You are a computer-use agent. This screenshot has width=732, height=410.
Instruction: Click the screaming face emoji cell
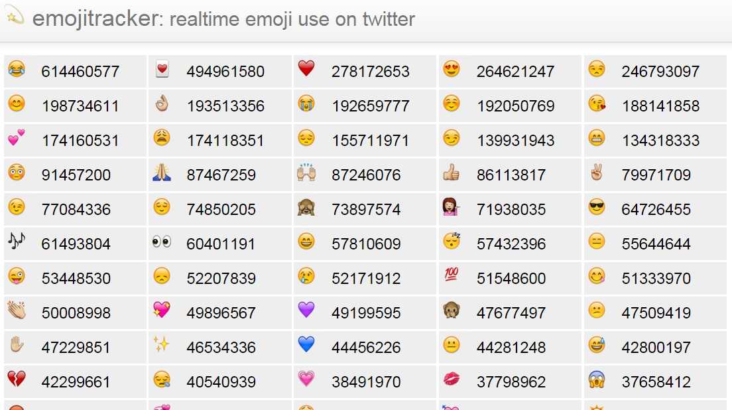tap(655, 381)
